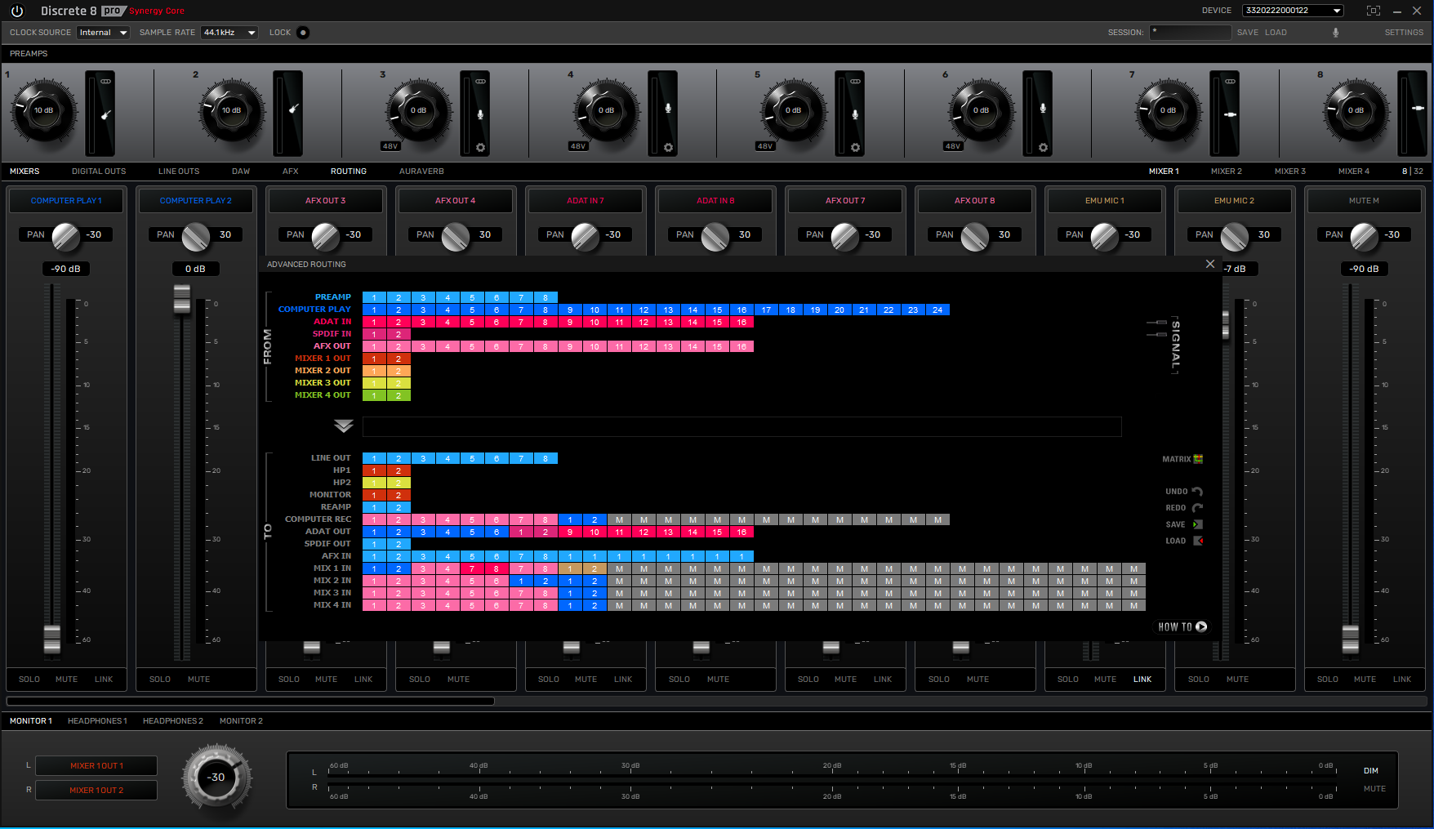Click the SESSION name input field
This screenshot has height=829, width=1434.
tap(1190, 32)
